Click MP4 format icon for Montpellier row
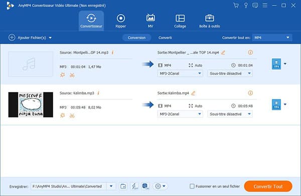This screenshot has height=196, width=301. [276, 64]
